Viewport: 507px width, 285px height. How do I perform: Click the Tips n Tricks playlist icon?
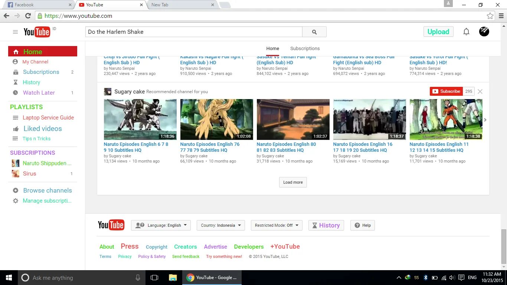(15, 139)
